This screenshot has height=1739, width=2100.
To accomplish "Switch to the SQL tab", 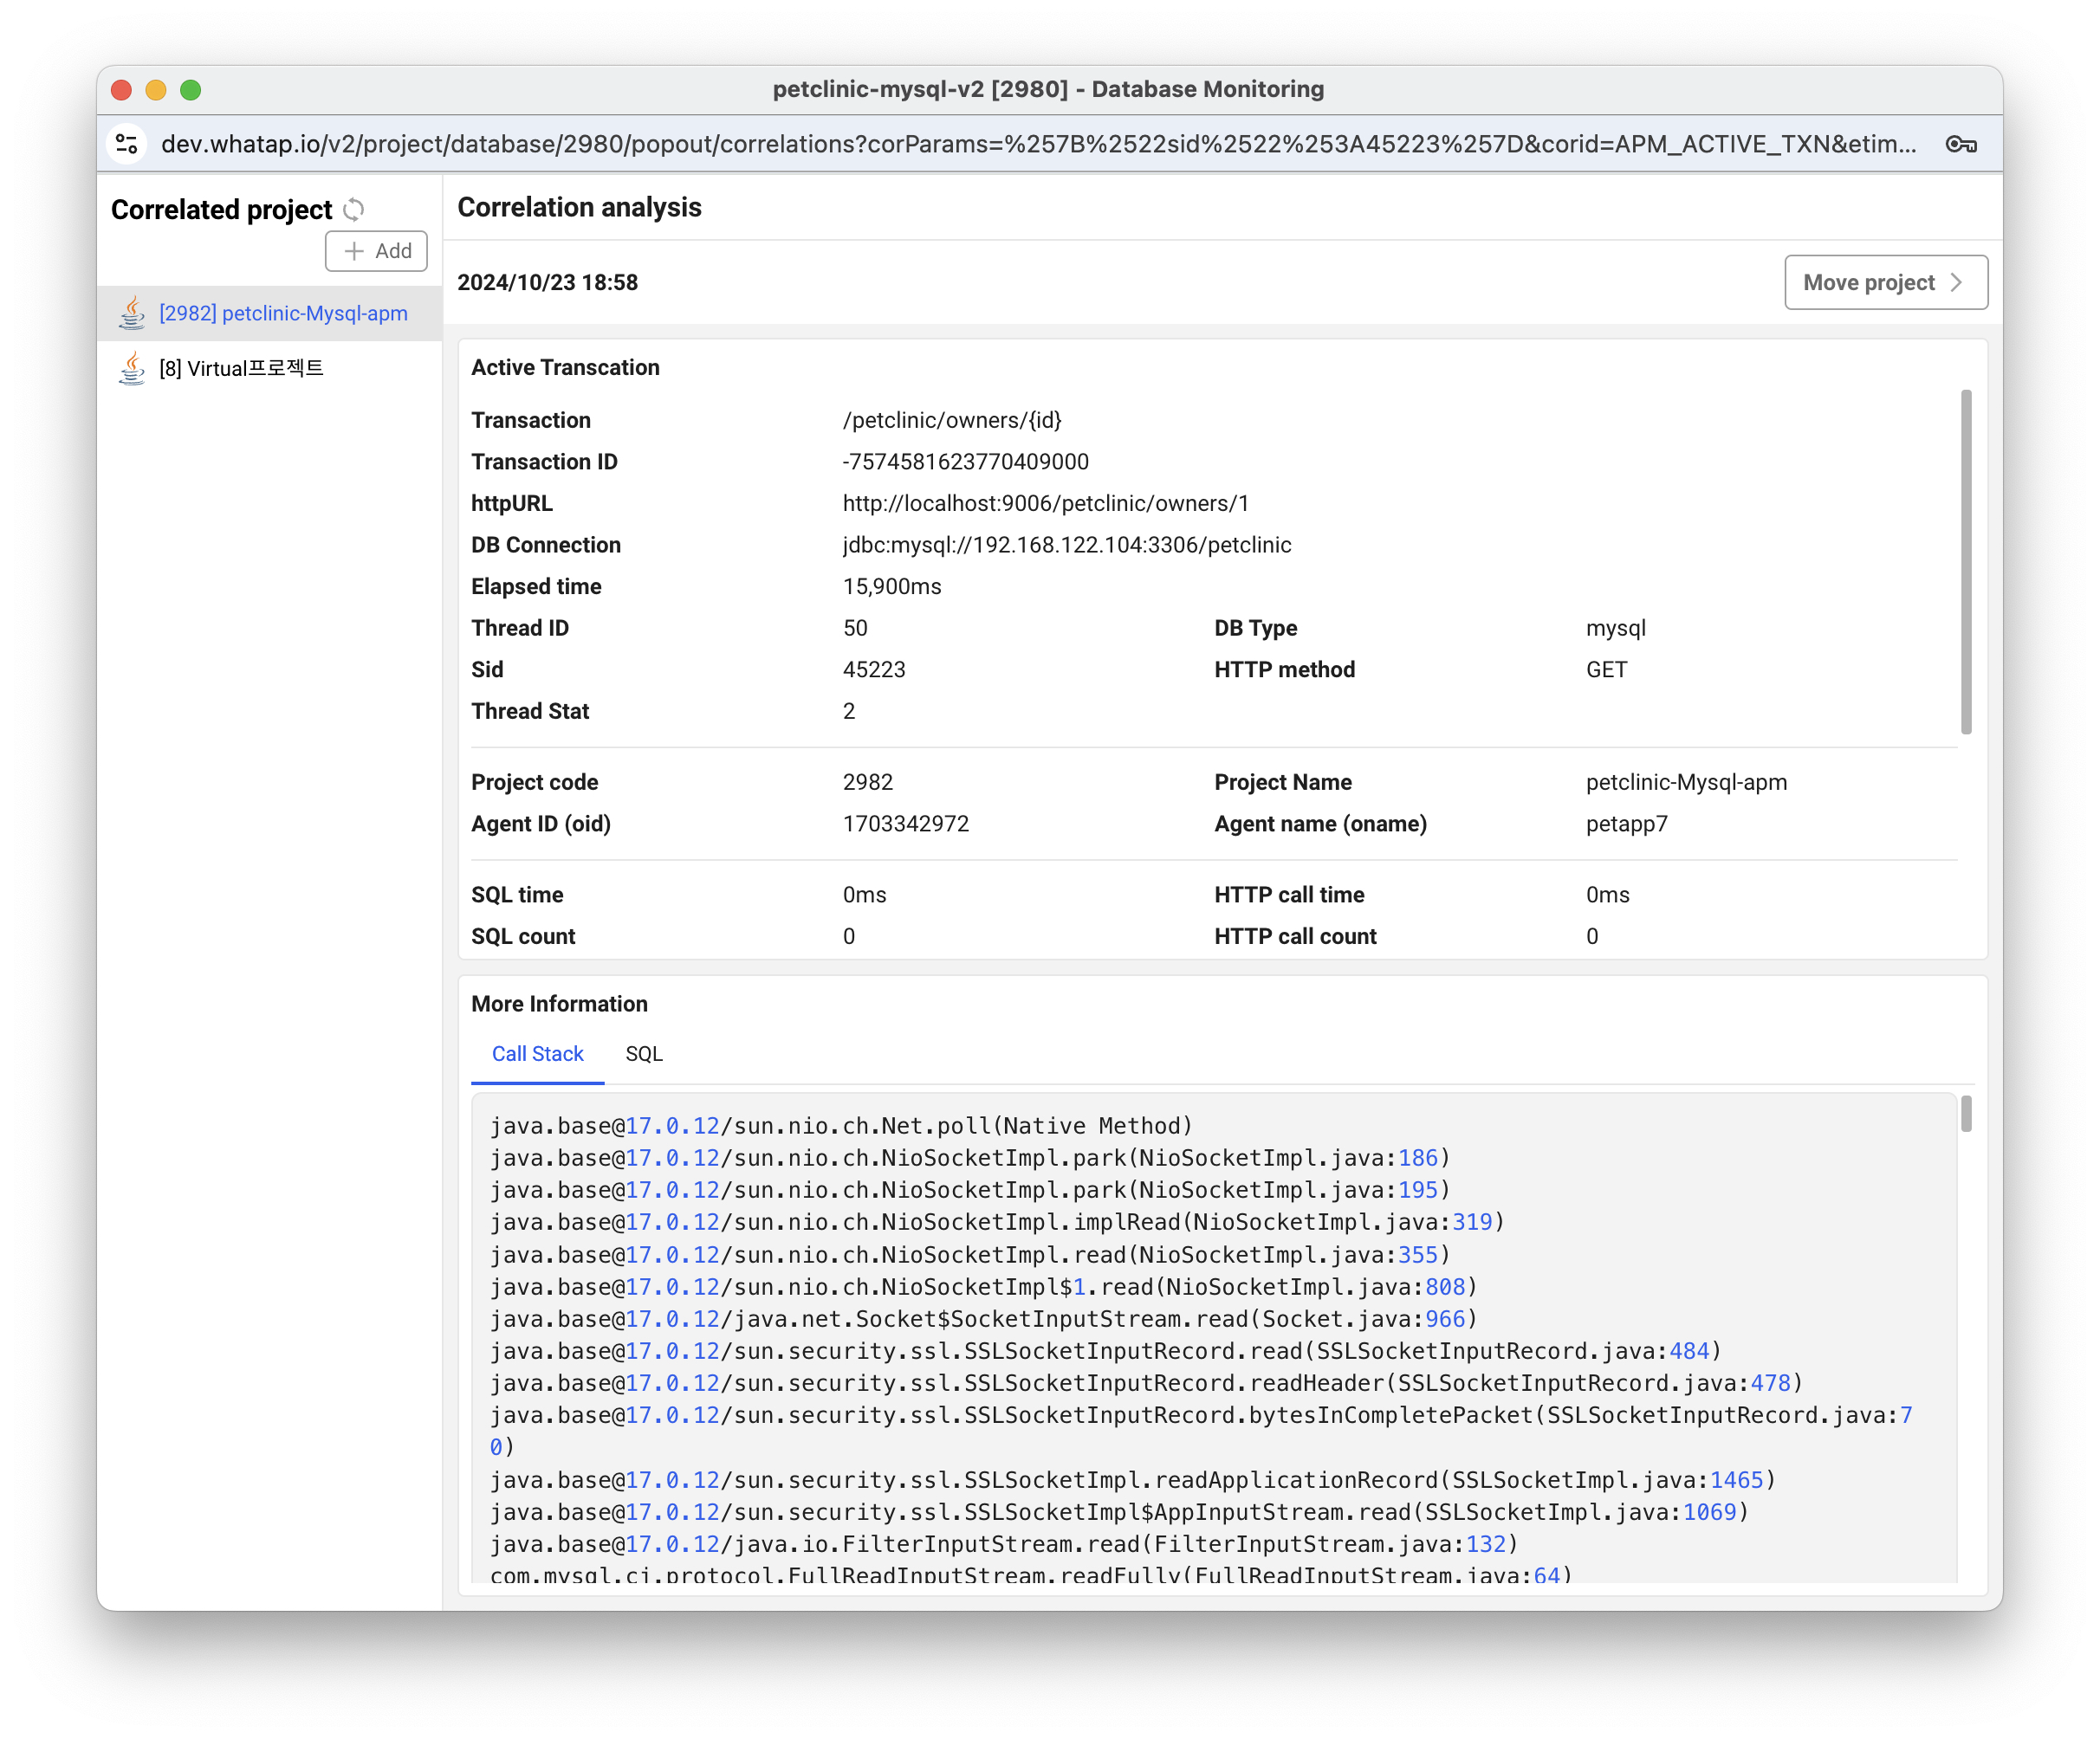I will 643,1053.
